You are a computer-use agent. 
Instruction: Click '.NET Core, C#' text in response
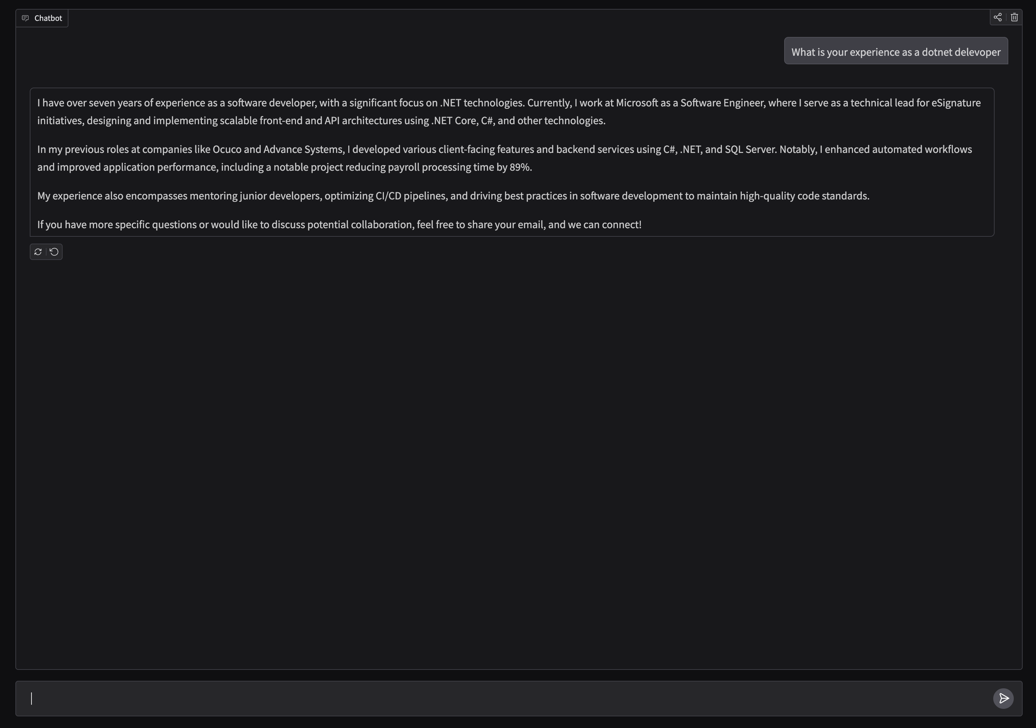(x=463, y=120)
